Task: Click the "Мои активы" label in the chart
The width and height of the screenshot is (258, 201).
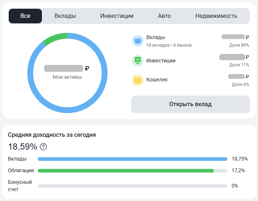Action: point(67,77)
